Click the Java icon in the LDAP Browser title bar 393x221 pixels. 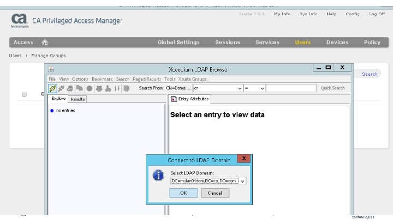point(51,69)
